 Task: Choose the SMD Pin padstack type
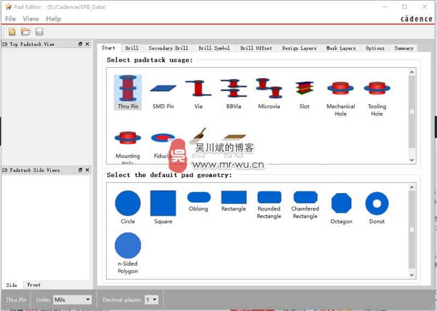163,88
